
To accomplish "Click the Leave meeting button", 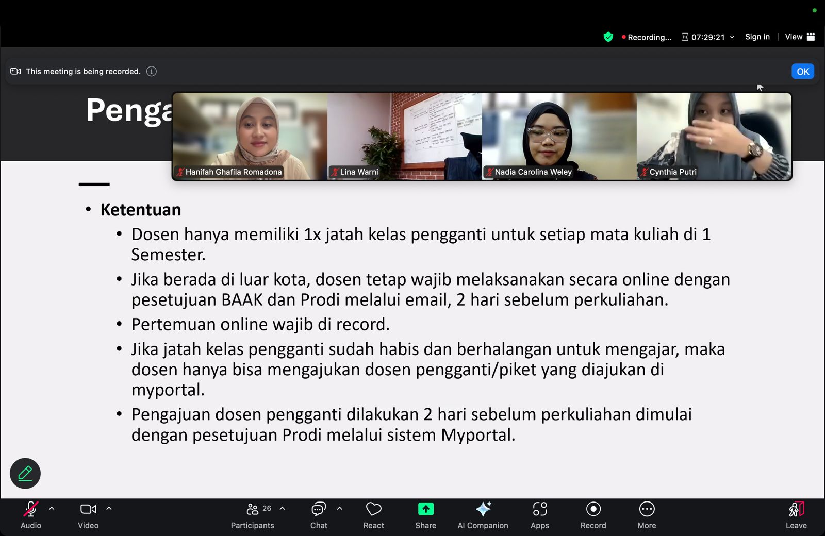I will click(x=796, y=514).
